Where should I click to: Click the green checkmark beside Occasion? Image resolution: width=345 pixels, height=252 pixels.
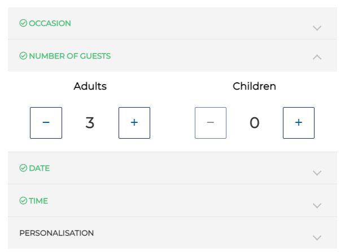point(23,23)
